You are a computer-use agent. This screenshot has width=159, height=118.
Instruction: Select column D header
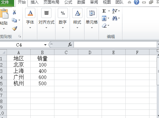pos(90,52)
